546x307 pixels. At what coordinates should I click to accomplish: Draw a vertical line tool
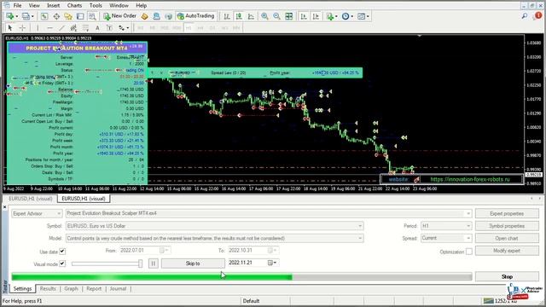38,28
